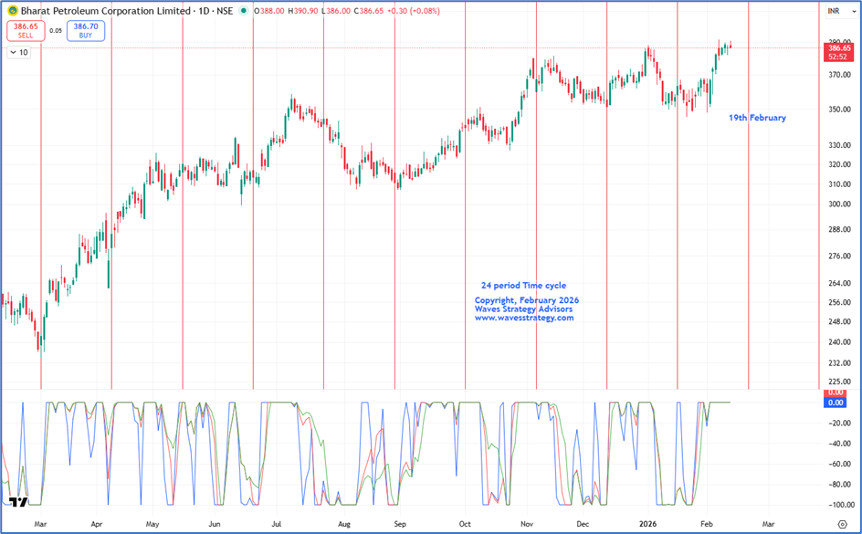Click the 1D interval text in the title

click(204, 11)
